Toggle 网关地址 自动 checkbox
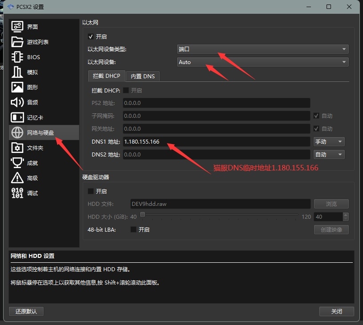The image size is (363, 325). click(316, 128)
